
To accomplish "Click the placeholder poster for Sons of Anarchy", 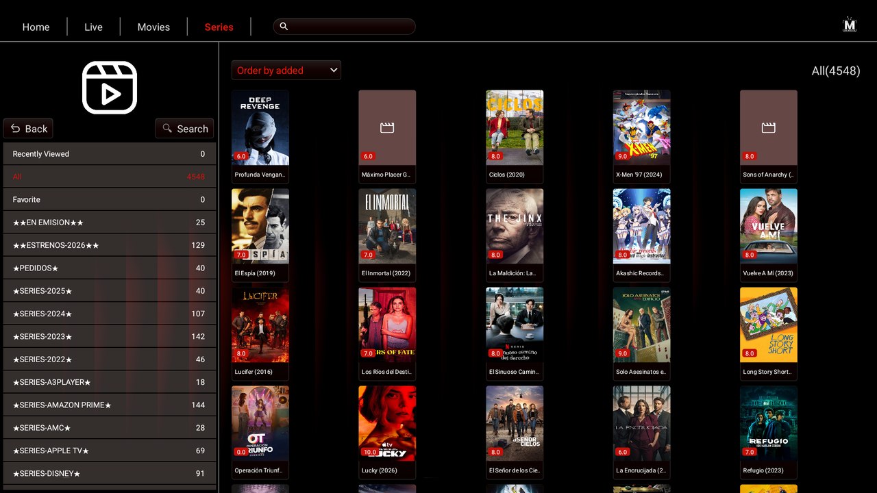I will click(x=769, y=127).
